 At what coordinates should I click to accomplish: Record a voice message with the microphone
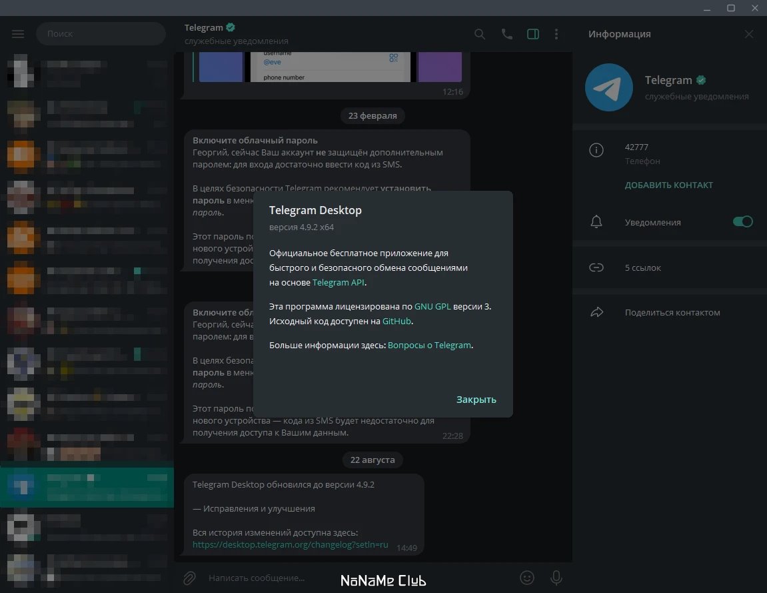click(x=556, y=578)
